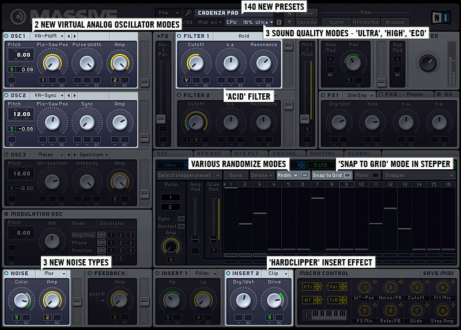461x330 pixels.
Task: Click the Modulation OSC RM knob
Action: (52, 241)
